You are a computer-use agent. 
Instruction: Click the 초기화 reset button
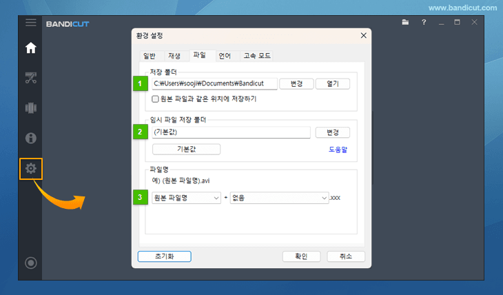[x=165, y=256]
